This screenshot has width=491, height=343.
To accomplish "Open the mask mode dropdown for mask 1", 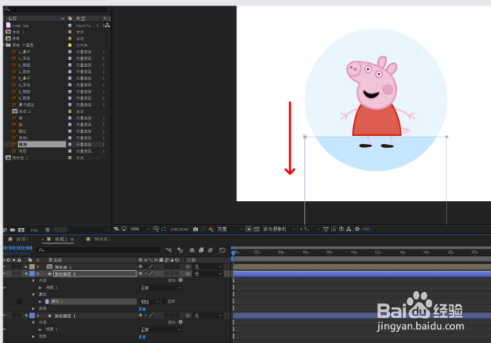I will coord(149,301).
